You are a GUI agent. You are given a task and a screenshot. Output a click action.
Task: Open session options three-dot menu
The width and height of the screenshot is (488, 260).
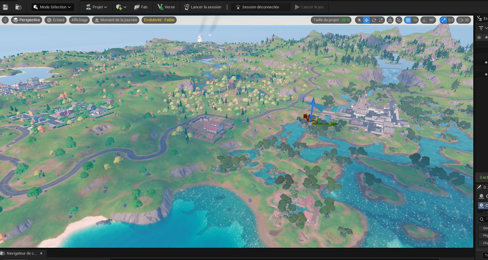point(227,7)
